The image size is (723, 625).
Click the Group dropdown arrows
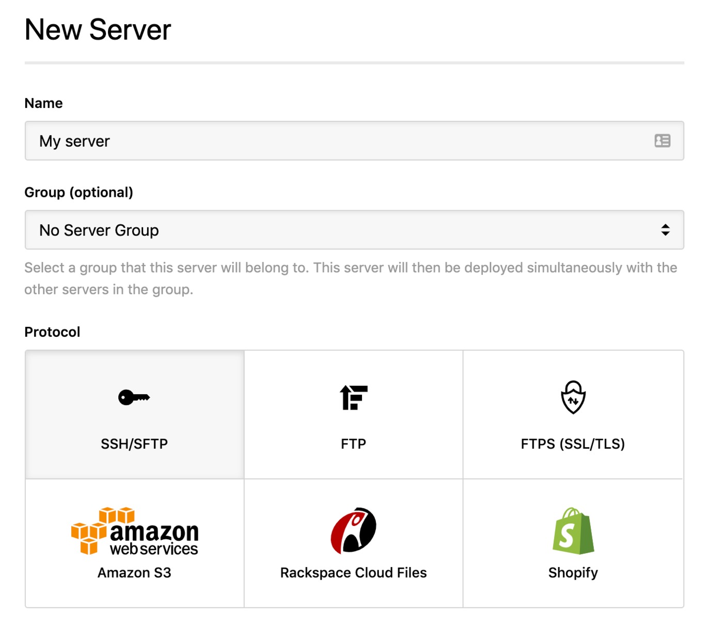tap(666, 230)
